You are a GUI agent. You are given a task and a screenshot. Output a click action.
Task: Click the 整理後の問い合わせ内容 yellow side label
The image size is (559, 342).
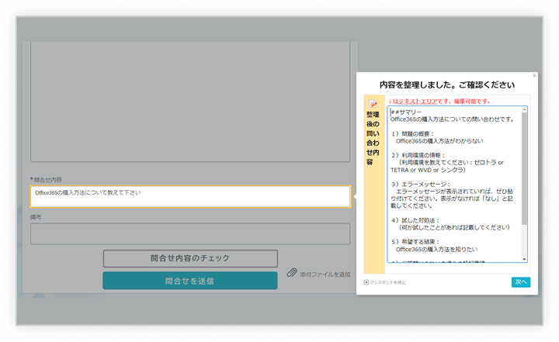[373, 140]
